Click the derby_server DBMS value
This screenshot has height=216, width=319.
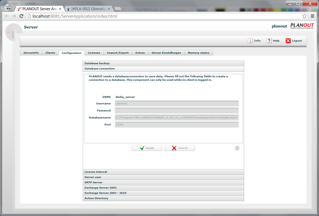pos(125,97)
